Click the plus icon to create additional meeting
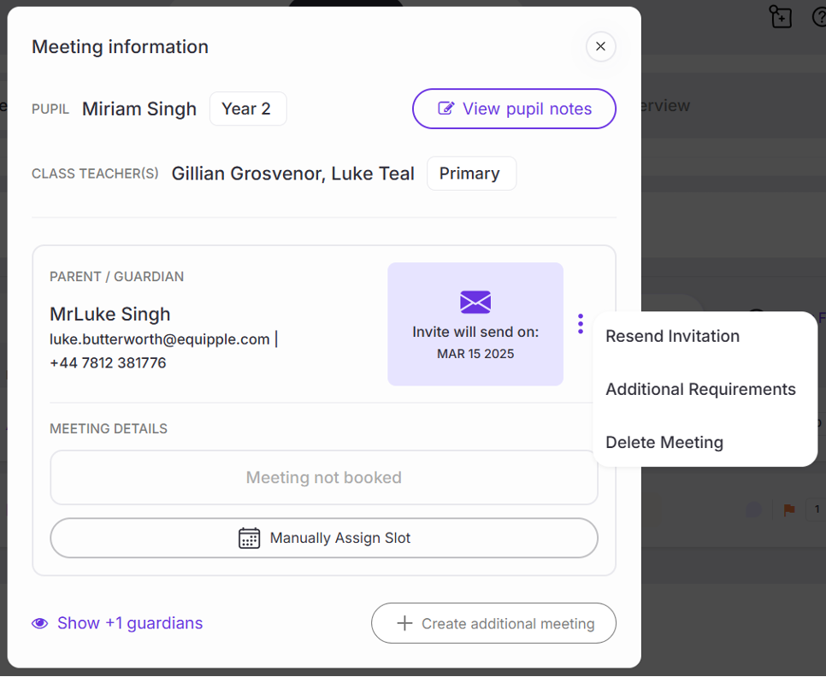Screen dimensions: 826x677 [405, 623]
